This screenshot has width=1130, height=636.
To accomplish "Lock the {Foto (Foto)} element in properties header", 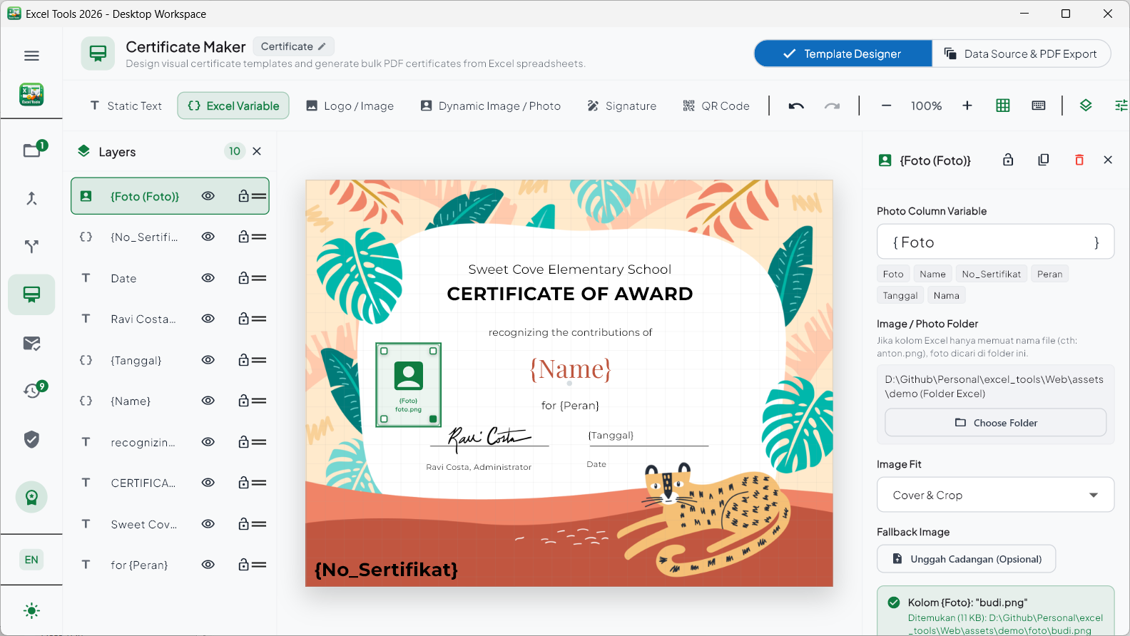I will click(x=1008, y=160).
